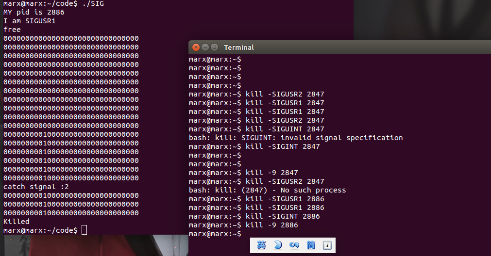This screenshot has width=491, height=256.
Task: Minimize the Terminal window
Action: click(205, 47)
